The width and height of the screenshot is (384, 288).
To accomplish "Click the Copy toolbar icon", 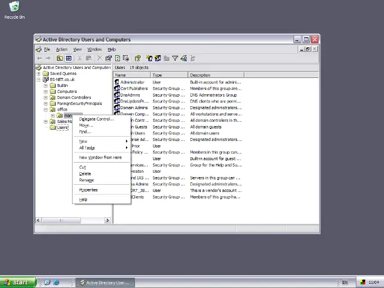I will pos(89,58).
